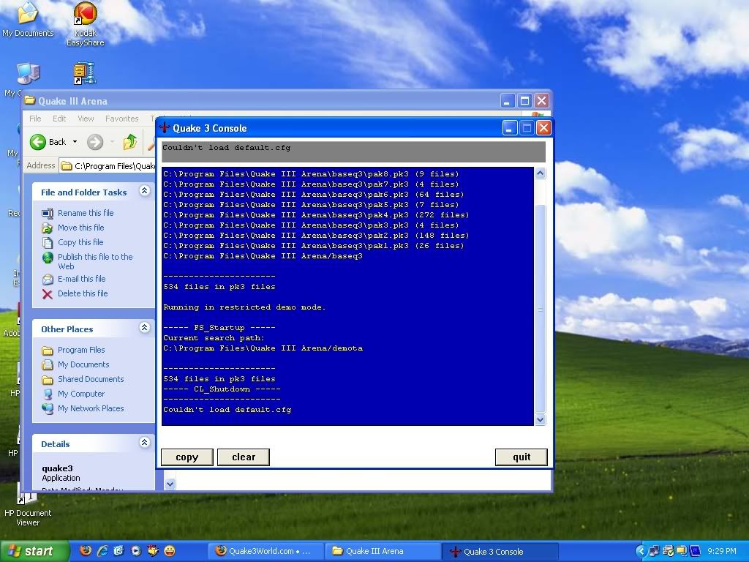Click the taskbar clock showing 9:29 PM
Image resolution: width=749 pixels, height=562 pixels.
pos(722,551)
